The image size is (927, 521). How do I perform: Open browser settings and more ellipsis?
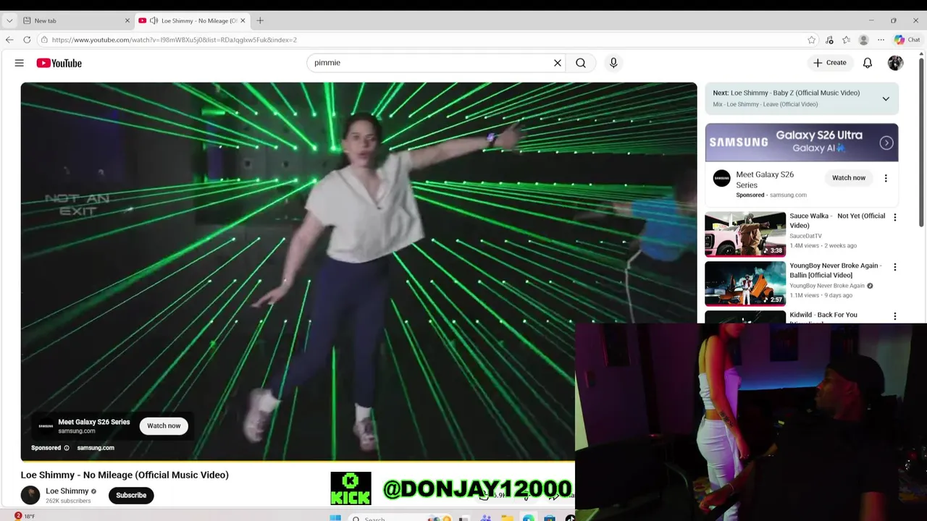click(x=881, y=40)
